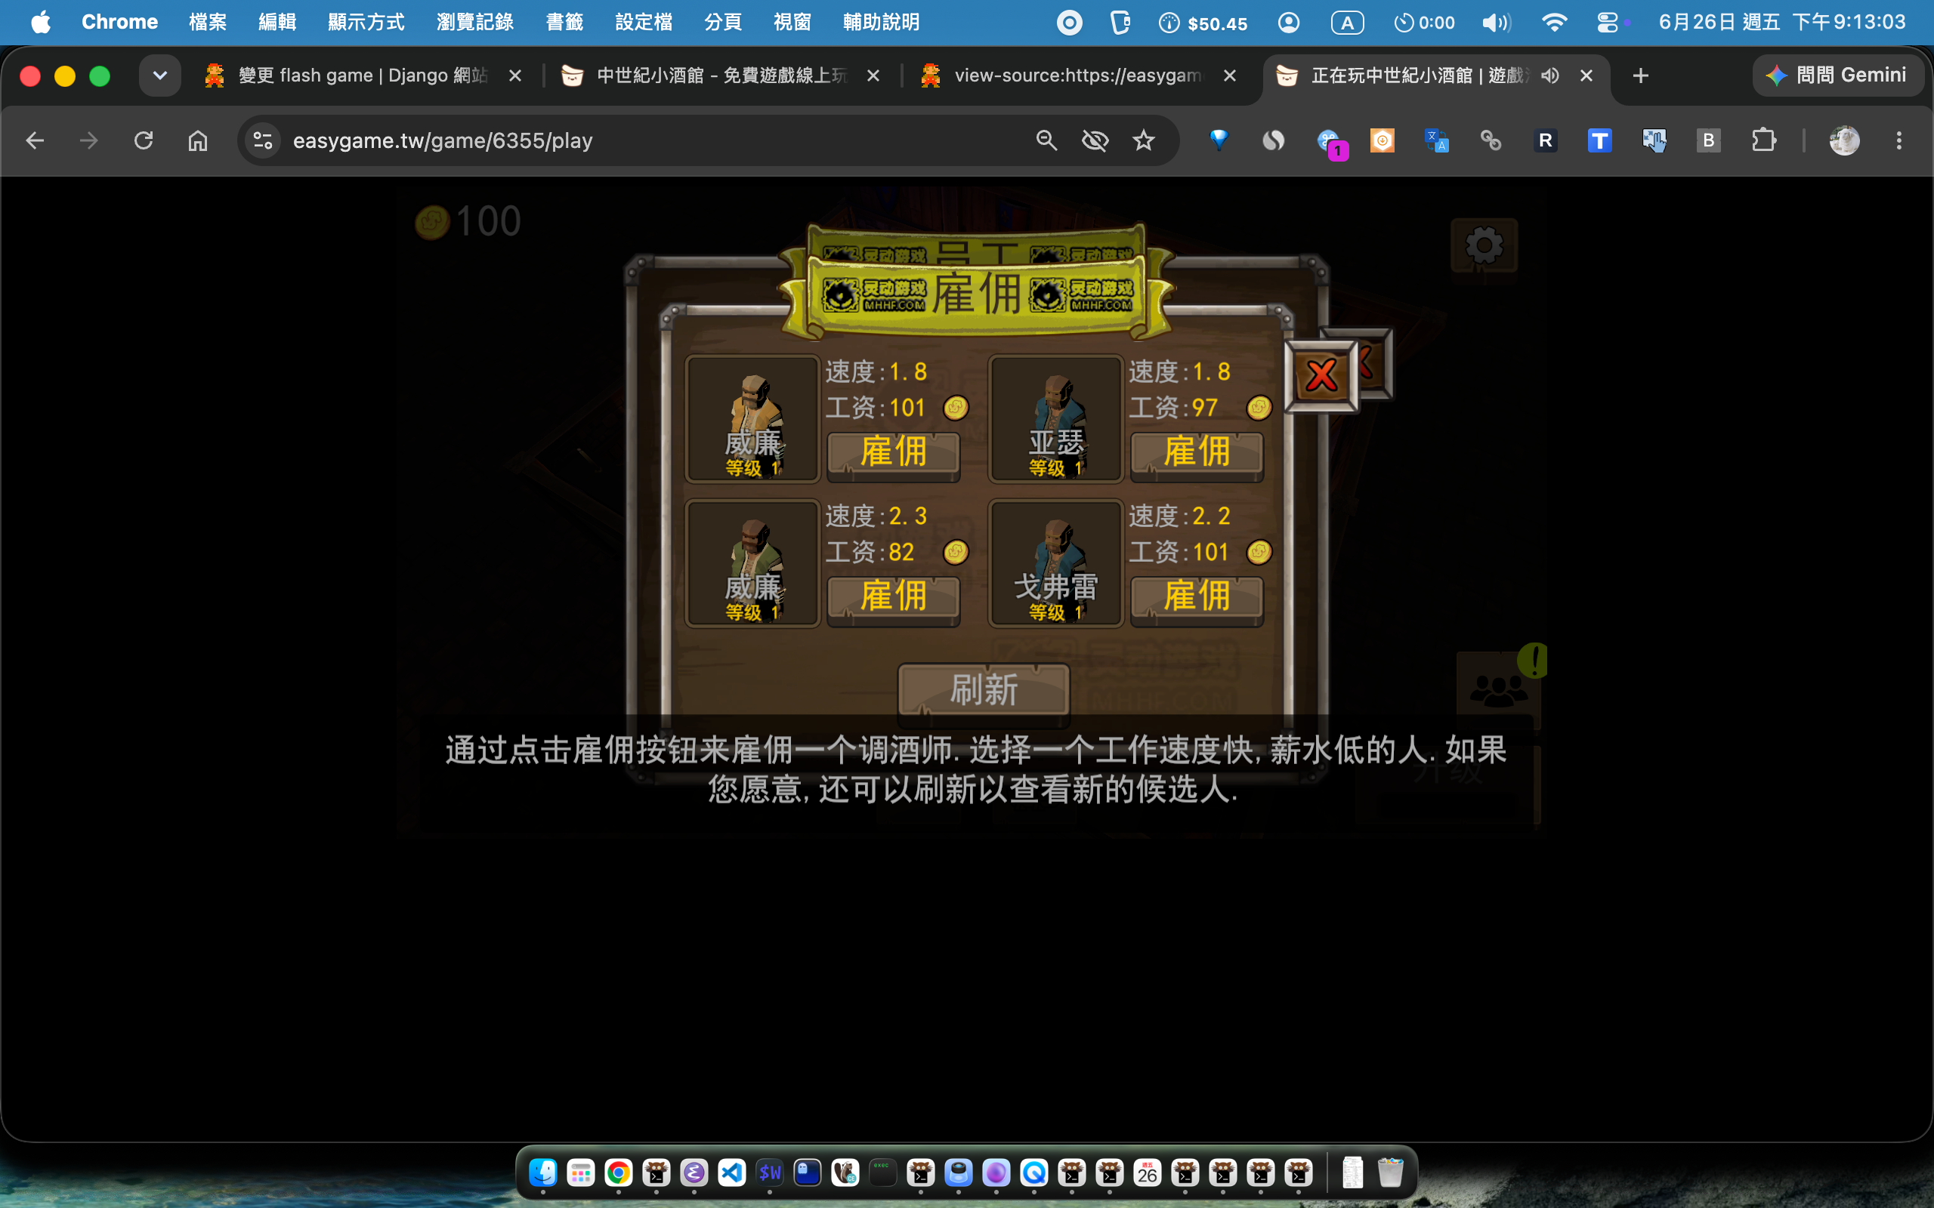
Task: Open Wi-Fi status menu
Action: pos(1553,23)
